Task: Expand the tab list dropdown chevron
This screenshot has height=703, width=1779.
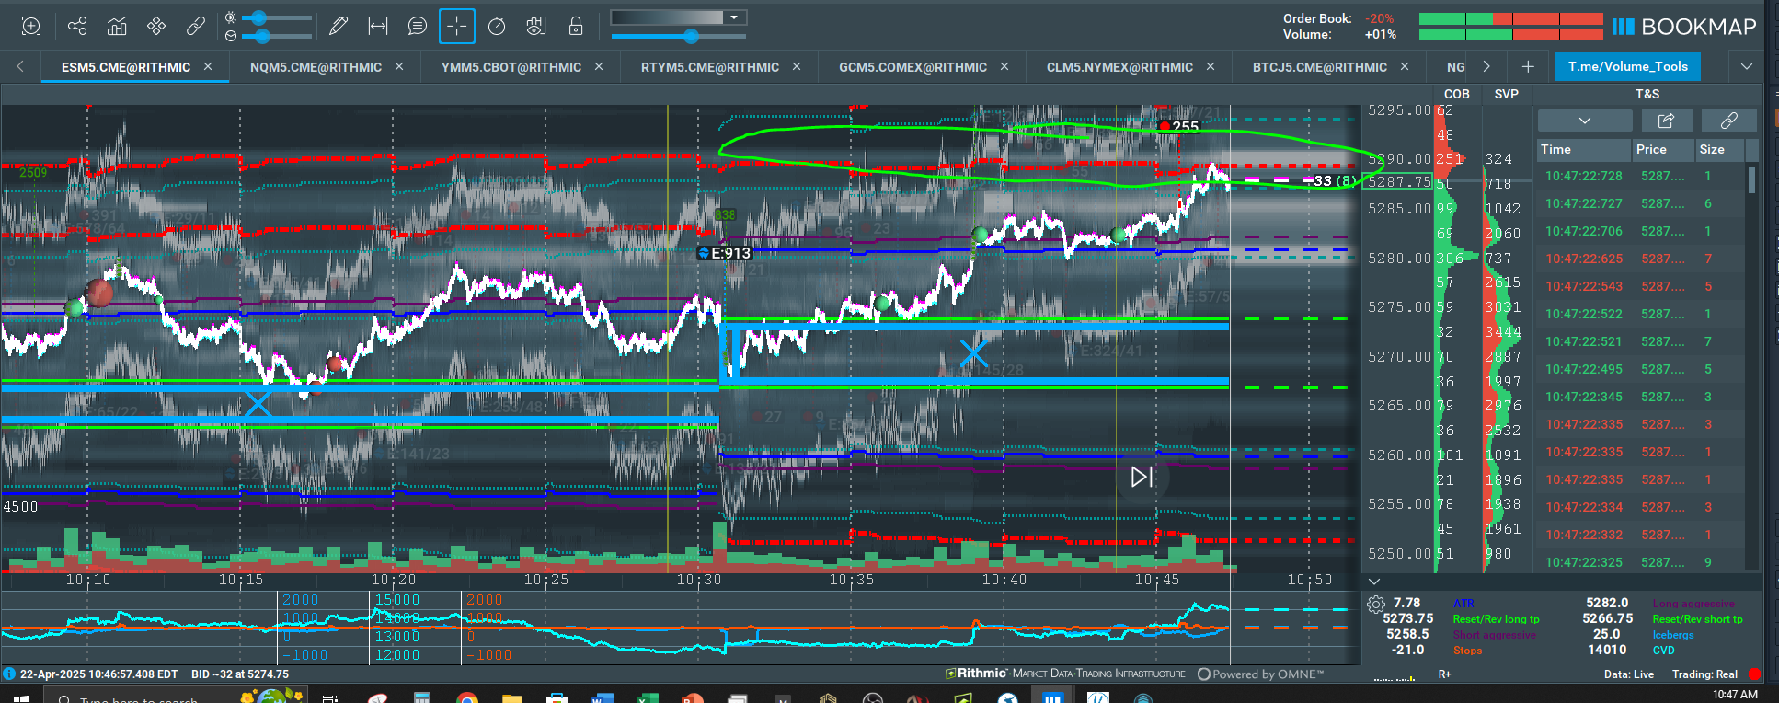Action: (x=1746, y=66)
